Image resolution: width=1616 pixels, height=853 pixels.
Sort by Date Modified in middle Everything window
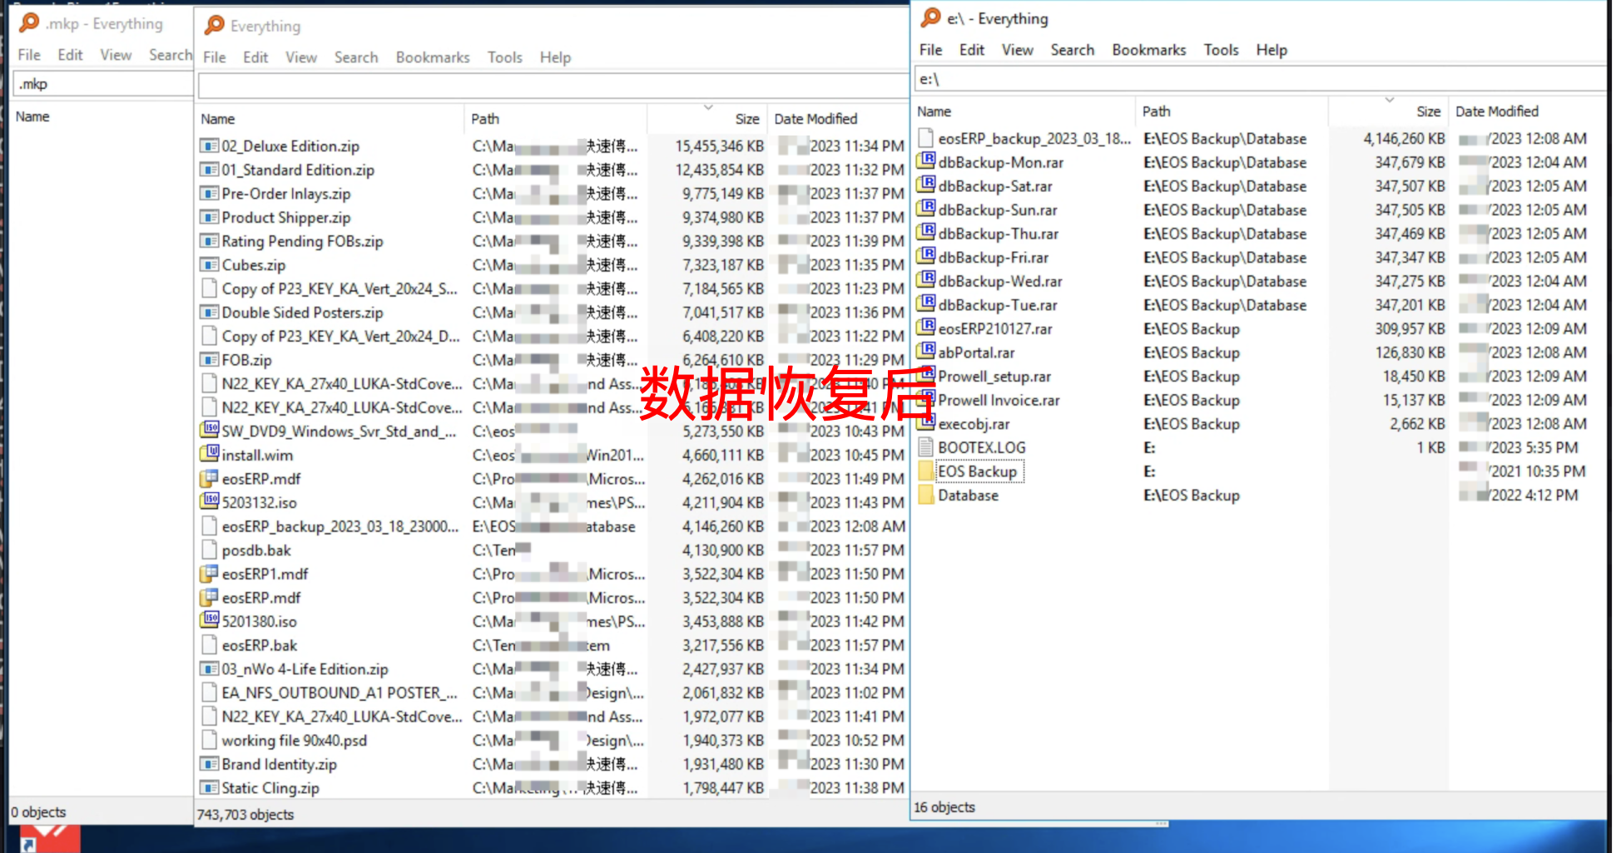tap(839, 119)
